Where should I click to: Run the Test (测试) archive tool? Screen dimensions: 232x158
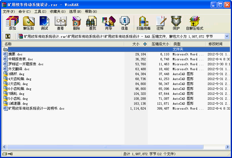[44, 23]
